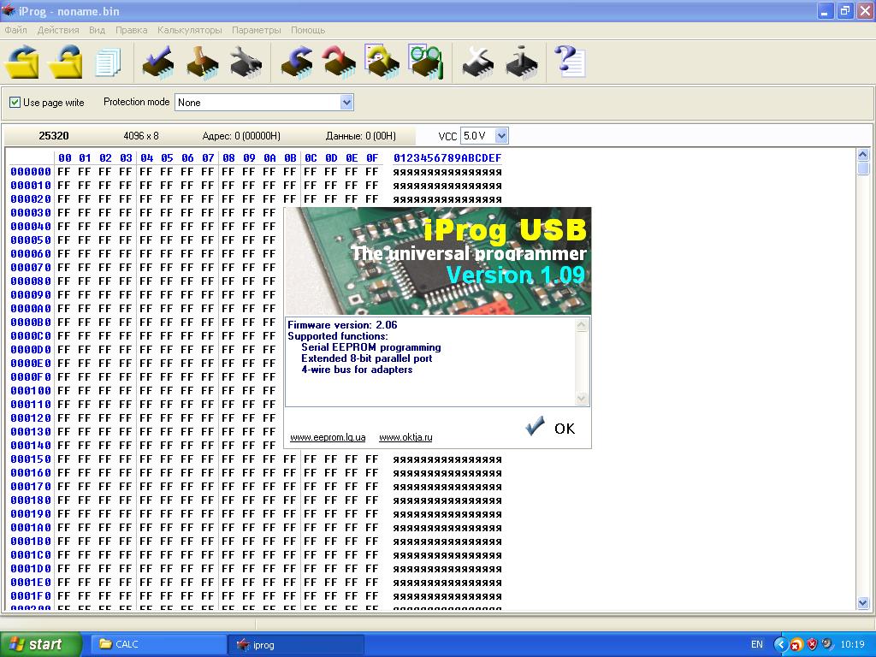Screen dimensions: 876x657
Task: Click the chip with green glasses icon
Action: coord(426,62)
